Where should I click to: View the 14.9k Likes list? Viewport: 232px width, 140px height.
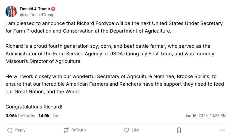point(49,116)
